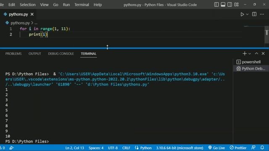Viewport: 269px width, 151px height.
Task: Split the editor right
Action: tap(254, 14)
